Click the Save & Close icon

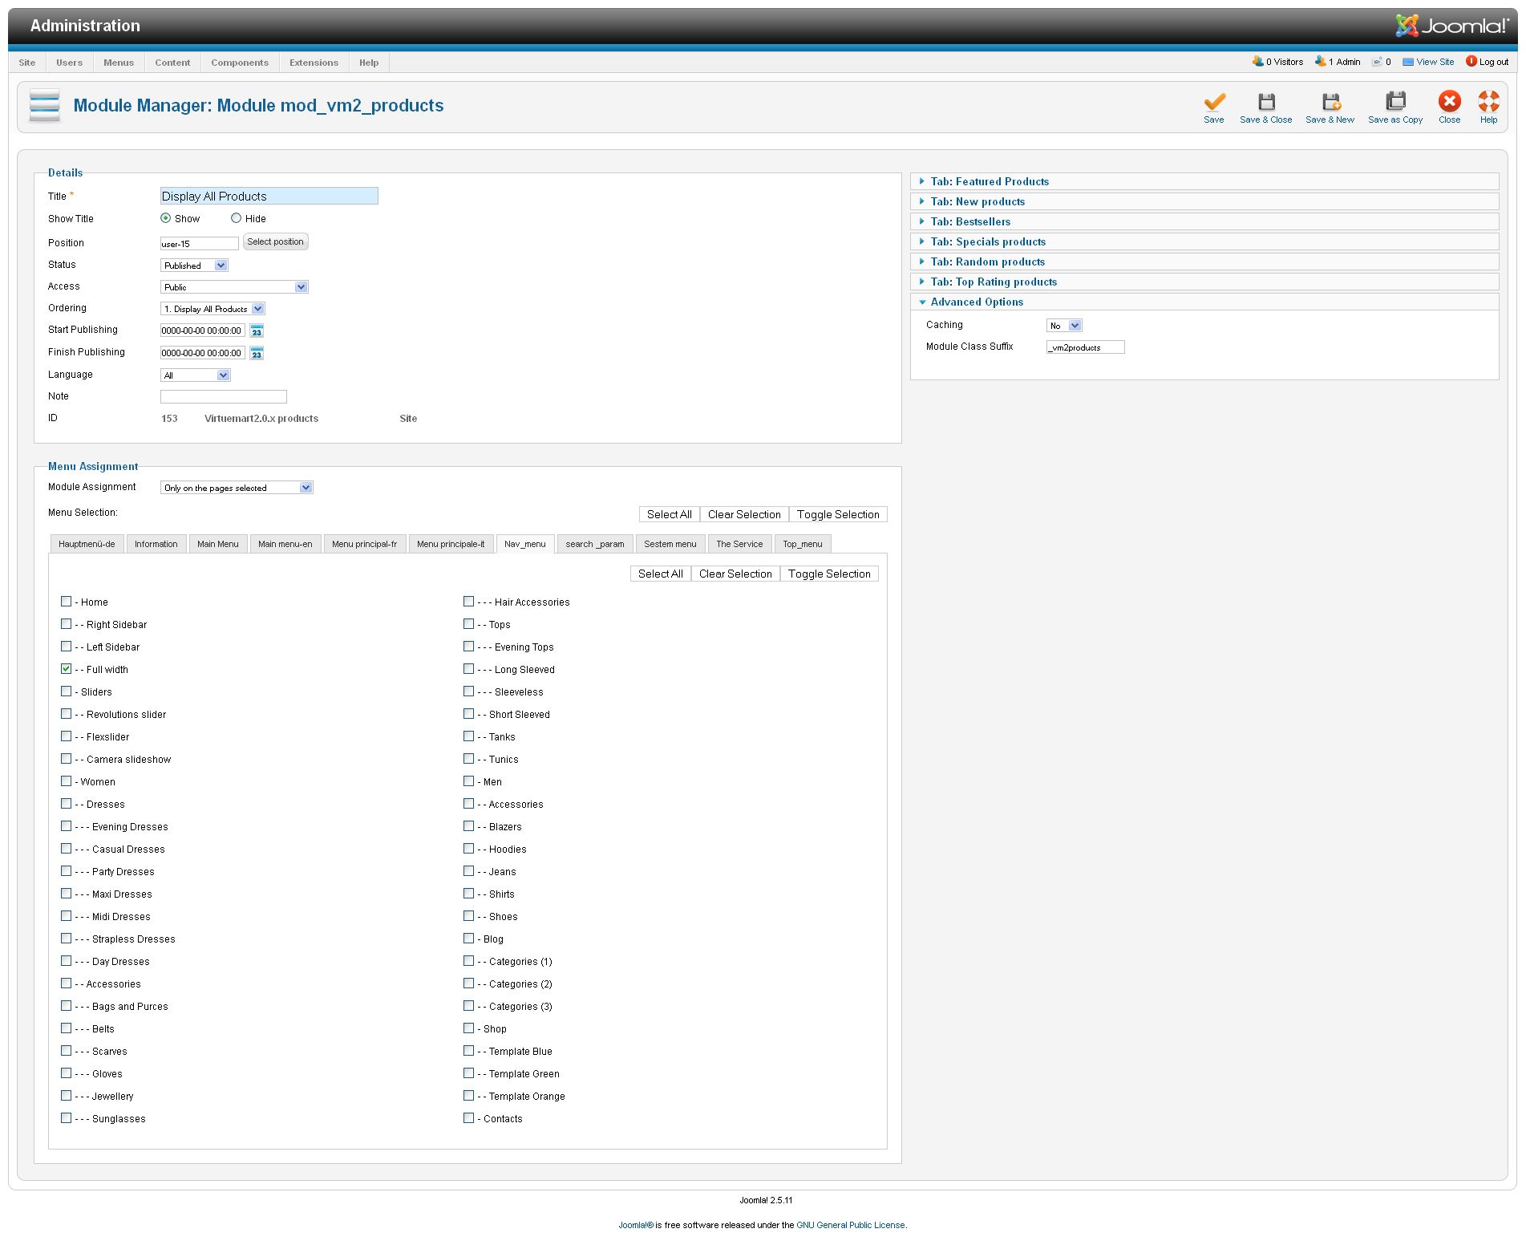point(1265,102)
